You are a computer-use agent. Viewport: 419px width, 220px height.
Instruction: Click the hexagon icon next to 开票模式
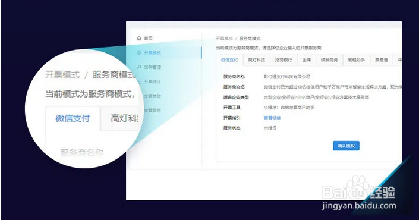[x=138, y=53]
